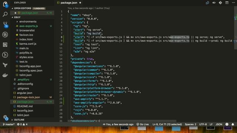Open polyfills.ts file
This screenshot has height=133, width=237.
pos(26,53)
